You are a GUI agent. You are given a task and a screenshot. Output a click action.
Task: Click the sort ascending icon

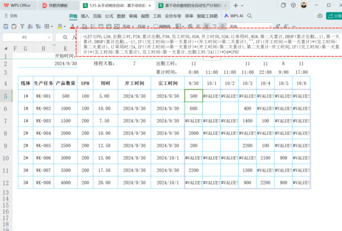(x=30, y=27)
